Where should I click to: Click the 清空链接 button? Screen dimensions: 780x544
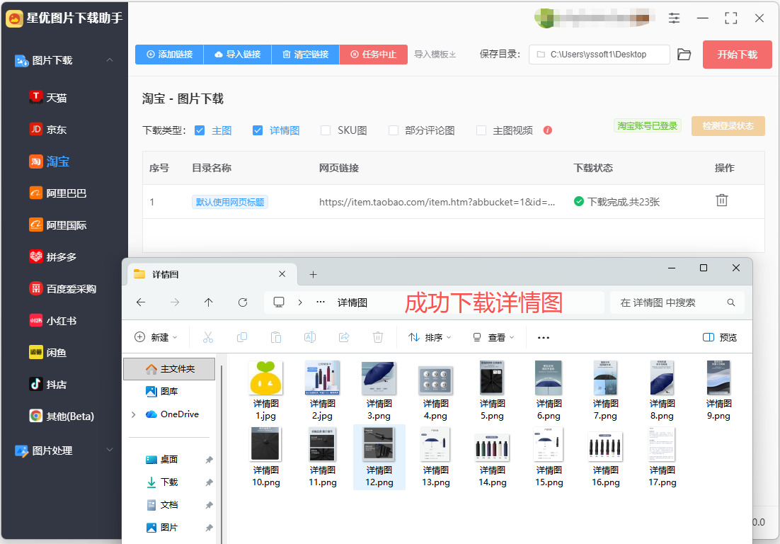(x=306, y=55)
